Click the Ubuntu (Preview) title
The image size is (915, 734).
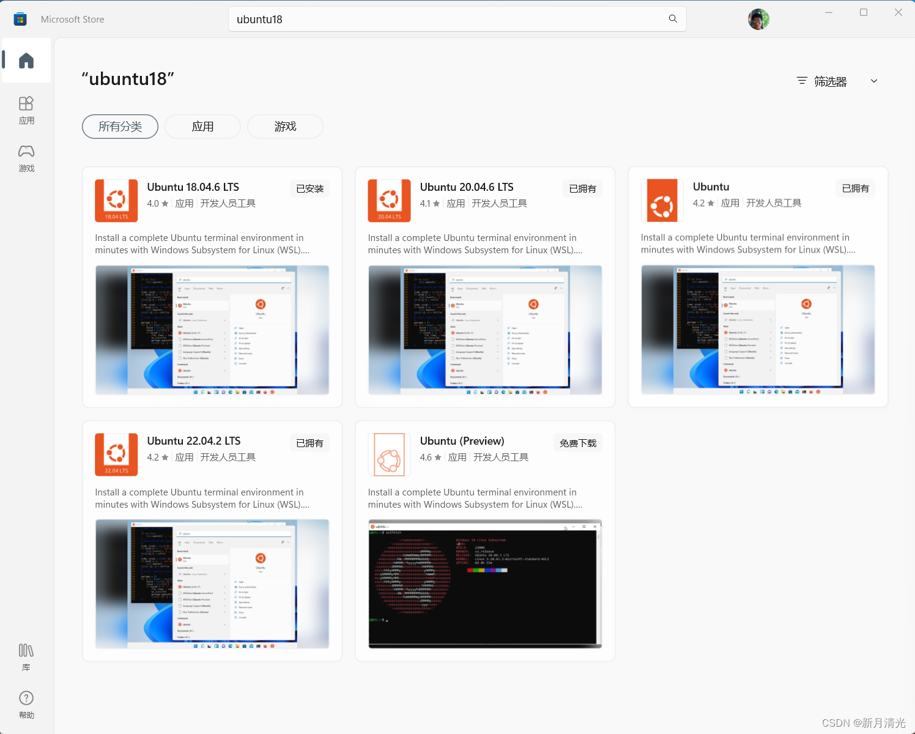(x=462, y=441)
